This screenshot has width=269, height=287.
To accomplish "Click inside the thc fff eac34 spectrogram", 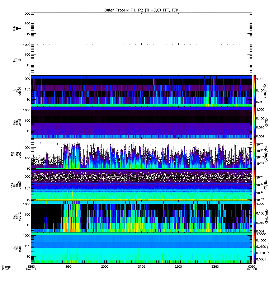I will point(141,154).
